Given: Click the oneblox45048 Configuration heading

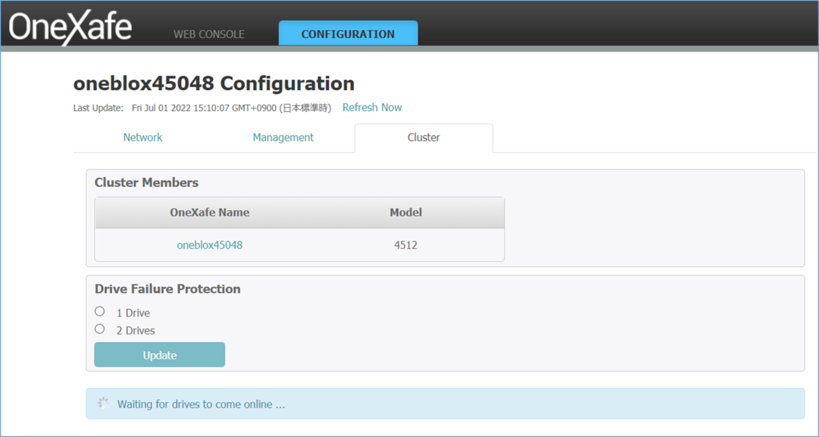Looking at the screenshot, I should (214, 84).
